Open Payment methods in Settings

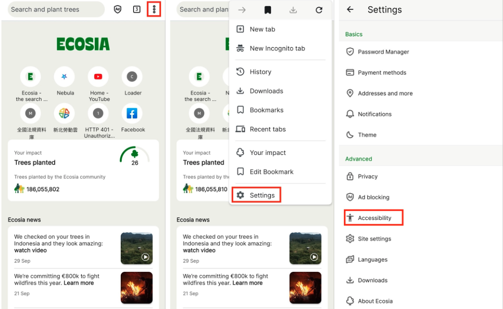click(421, 73)
